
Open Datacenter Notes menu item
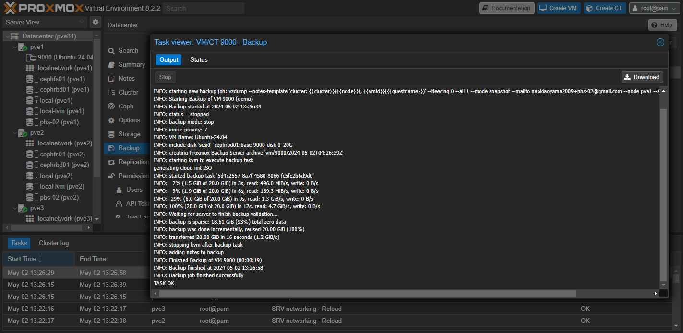(x=127, y=78)
